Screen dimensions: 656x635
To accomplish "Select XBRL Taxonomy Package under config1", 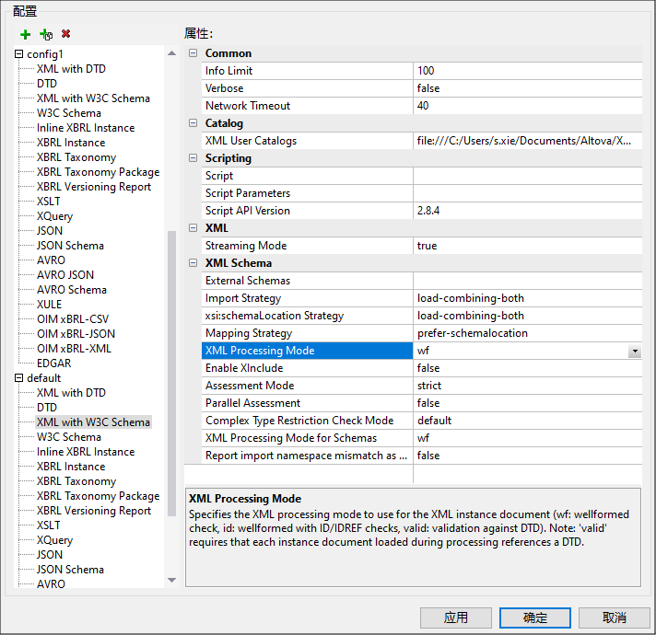I will tap(98, 172).
